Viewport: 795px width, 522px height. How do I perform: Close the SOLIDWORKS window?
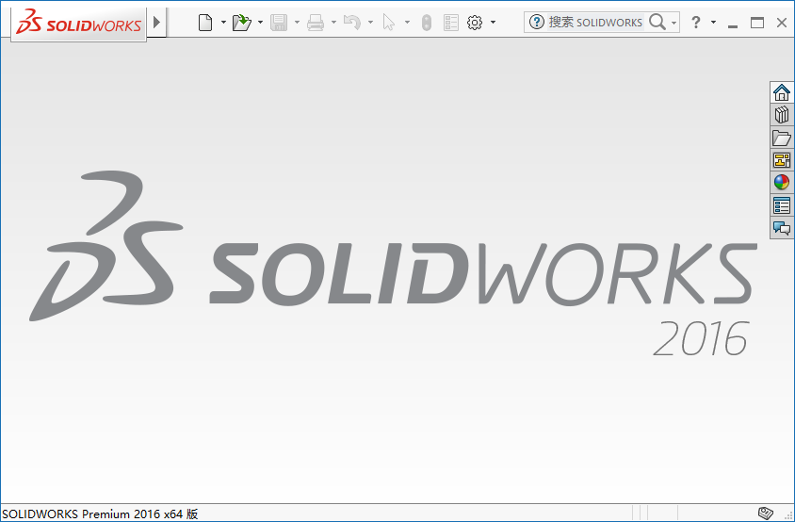pyautogui.click(x=781, y=23)
